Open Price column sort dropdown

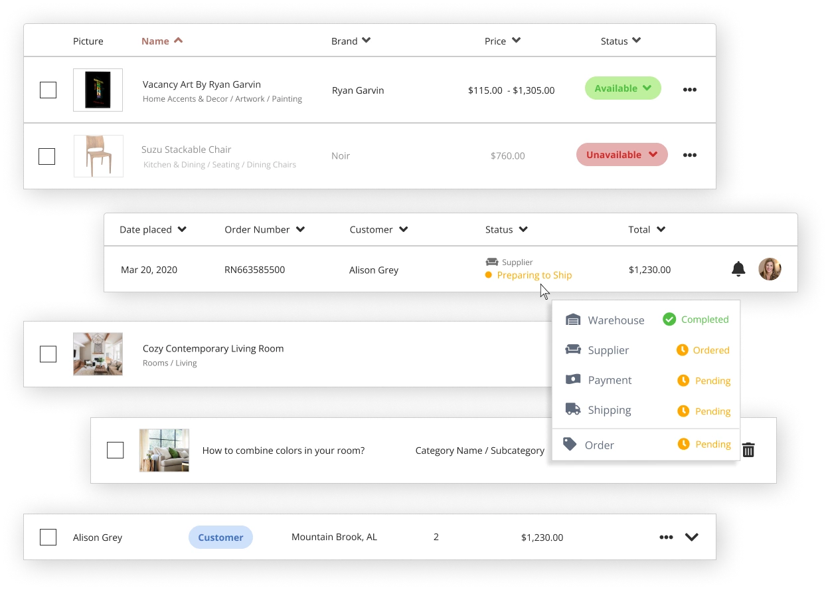503,41
